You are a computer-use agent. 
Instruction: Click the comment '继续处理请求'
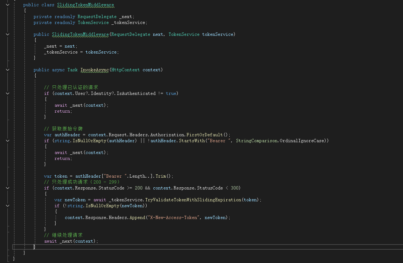(63, 235)
